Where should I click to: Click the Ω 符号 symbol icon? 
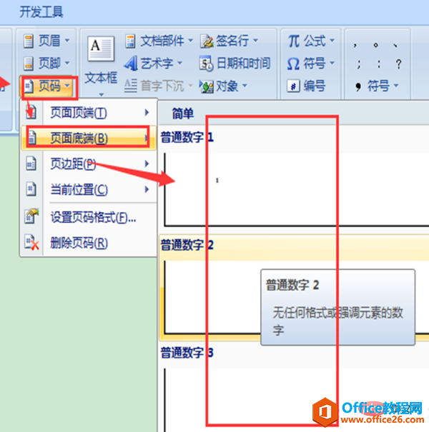tap(293, 64)
